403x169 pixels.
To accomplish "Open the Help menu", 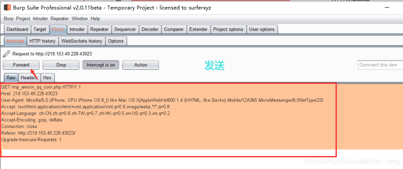I will tap(95, 19).
